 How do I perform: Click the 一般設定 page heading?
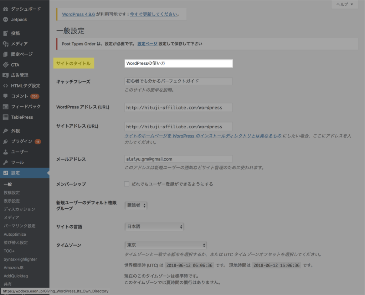(x=70, y=31)
